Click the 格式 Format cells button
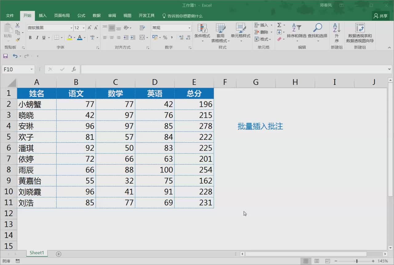This screenshot has height=265, width=394. point(263,39)
